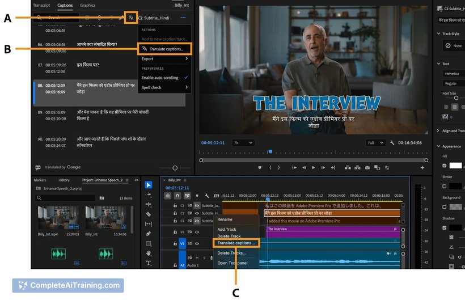This screenshot has width=465, height=300.
Task: Select the Type tool
Action: [148, 263]
